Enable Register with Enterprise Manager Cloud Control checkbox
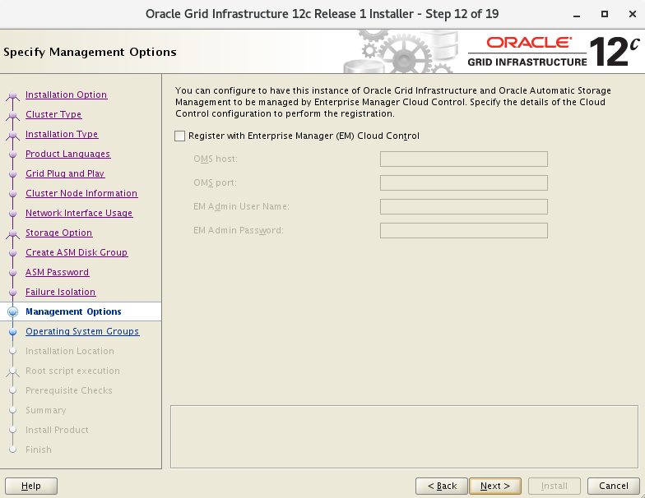Image resolution: width=645 pixels, height=498 pixels. pyautogui.click(x=179, y=136)
